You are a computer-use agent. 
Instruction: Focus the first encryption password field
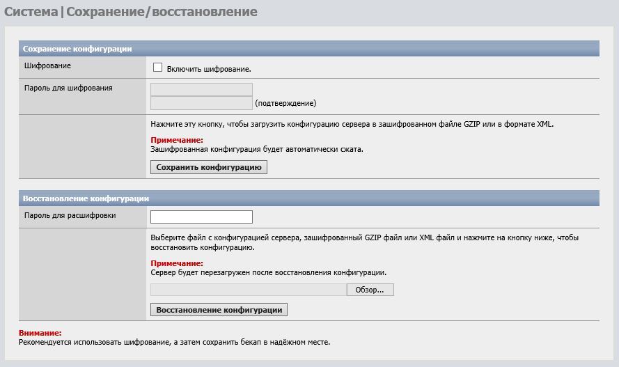201,89
